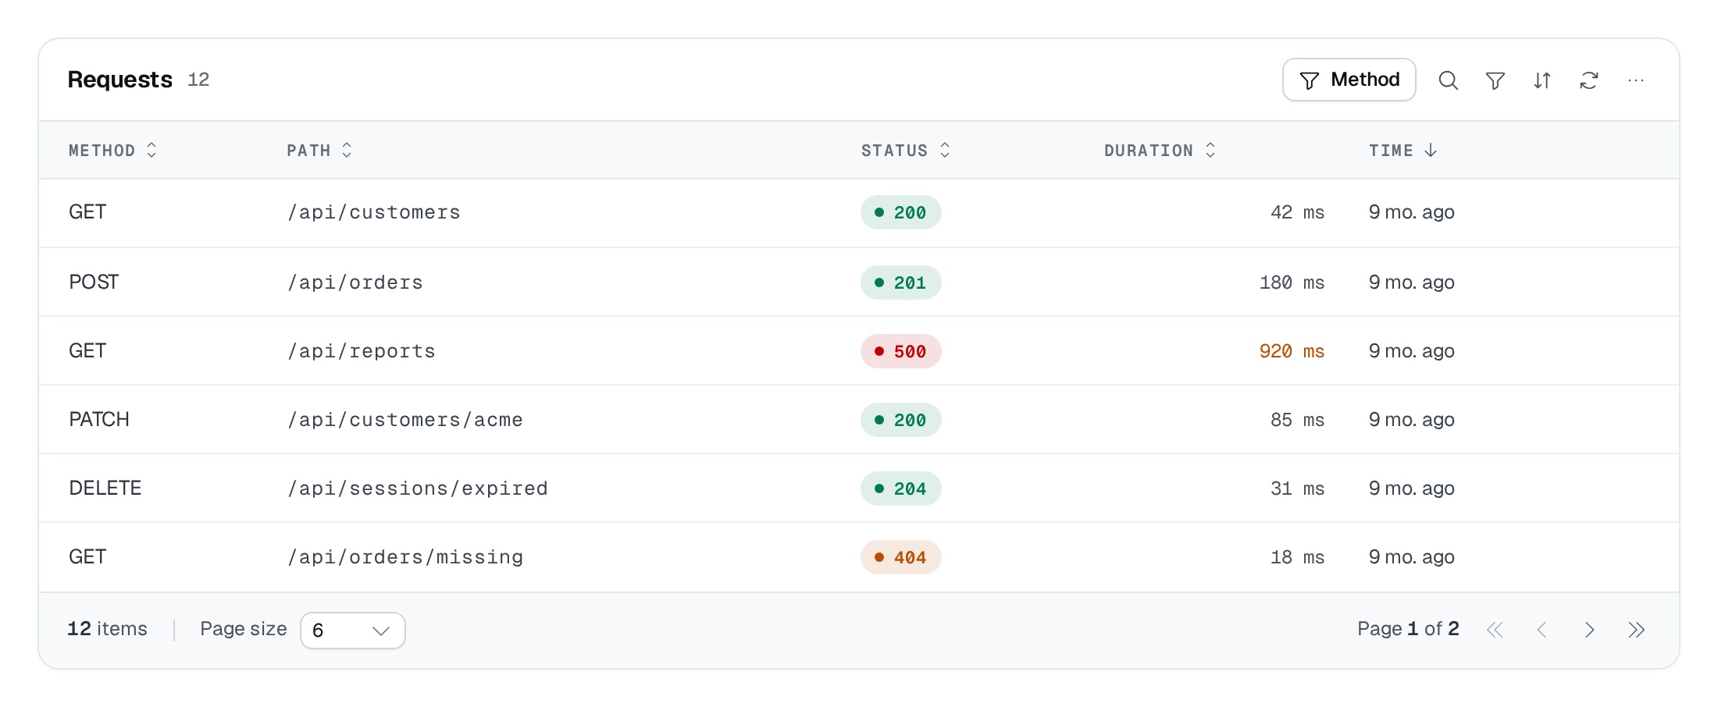This screenshot has width=1718, height=707.
Task: Click the /api/sessions/expired path
Action: [418, 489]
